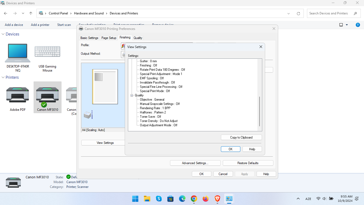Screen dimensions: 364x205
Task: Collapse the Devices group
Action: click(3, 34)
